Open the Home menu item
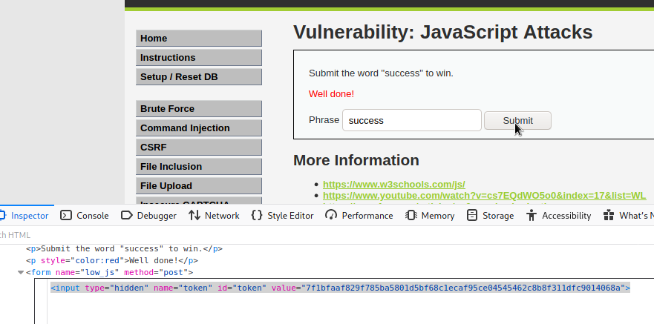 (198, 39)
